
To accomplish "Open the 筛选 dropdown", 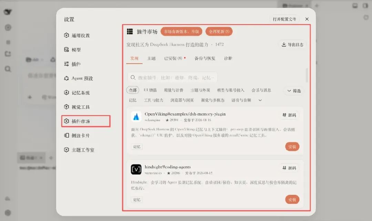I will tap(294, 91).
